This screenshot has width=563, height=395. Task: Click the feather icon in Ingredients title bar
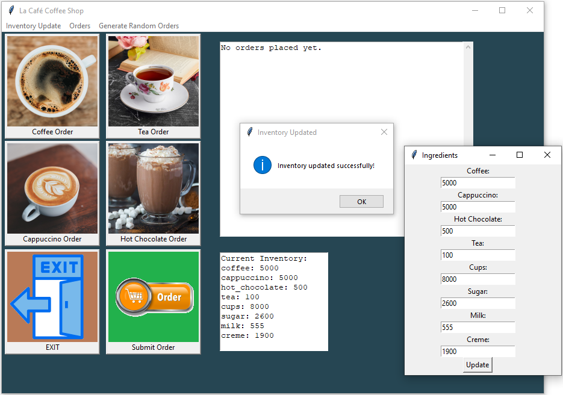[x=414, y=155]
